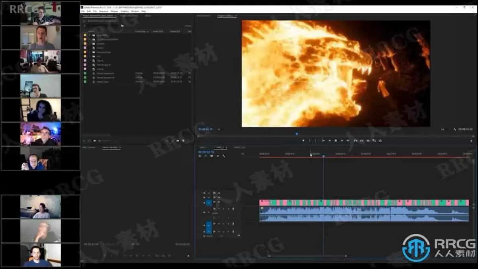Viewport: 478px width, 269px height.
Task: Open the Help menu
Action: point(143,11)
